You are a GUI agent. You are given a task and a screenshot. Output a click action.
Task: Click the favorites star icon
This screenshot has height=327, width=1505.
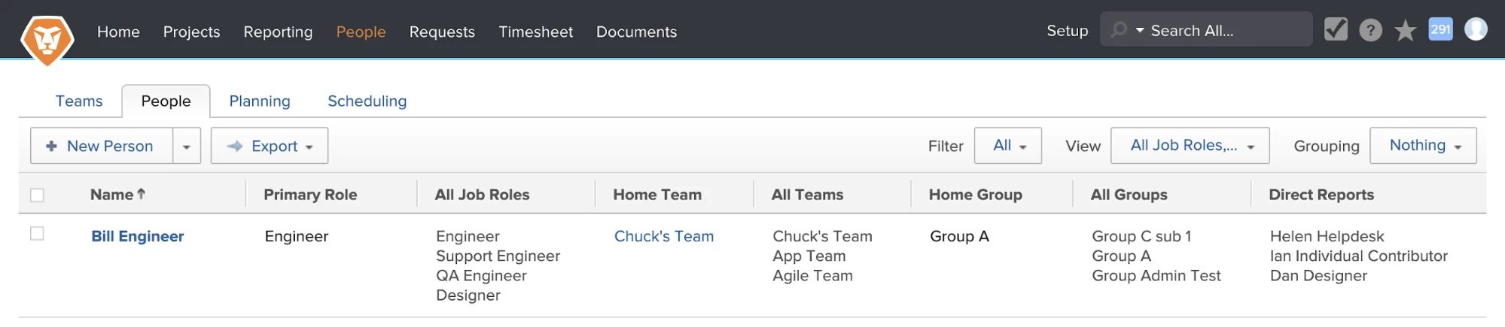pyautogui.click(x=1405, y=31)
